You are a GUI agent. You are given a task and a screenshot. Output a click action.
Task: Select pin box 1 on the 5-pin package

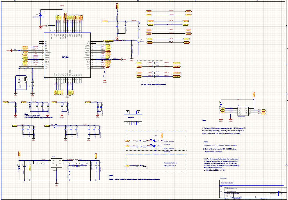(x=127, y=123)
